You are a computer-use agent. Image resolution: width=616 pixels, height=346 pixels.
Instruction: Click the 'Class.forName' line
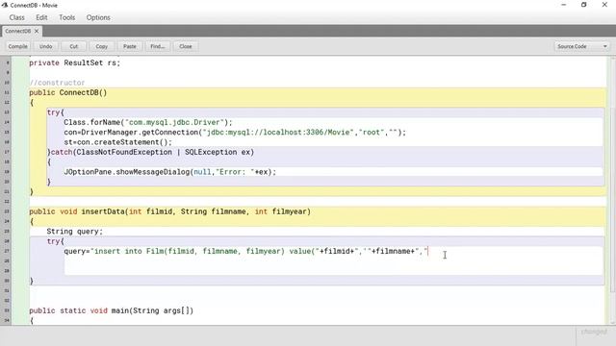(x=148, y=122)
